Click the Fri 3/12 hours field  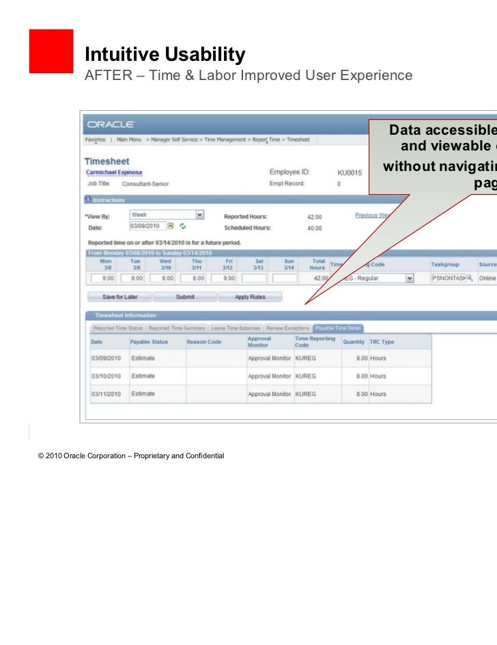(x=224, y=278)
